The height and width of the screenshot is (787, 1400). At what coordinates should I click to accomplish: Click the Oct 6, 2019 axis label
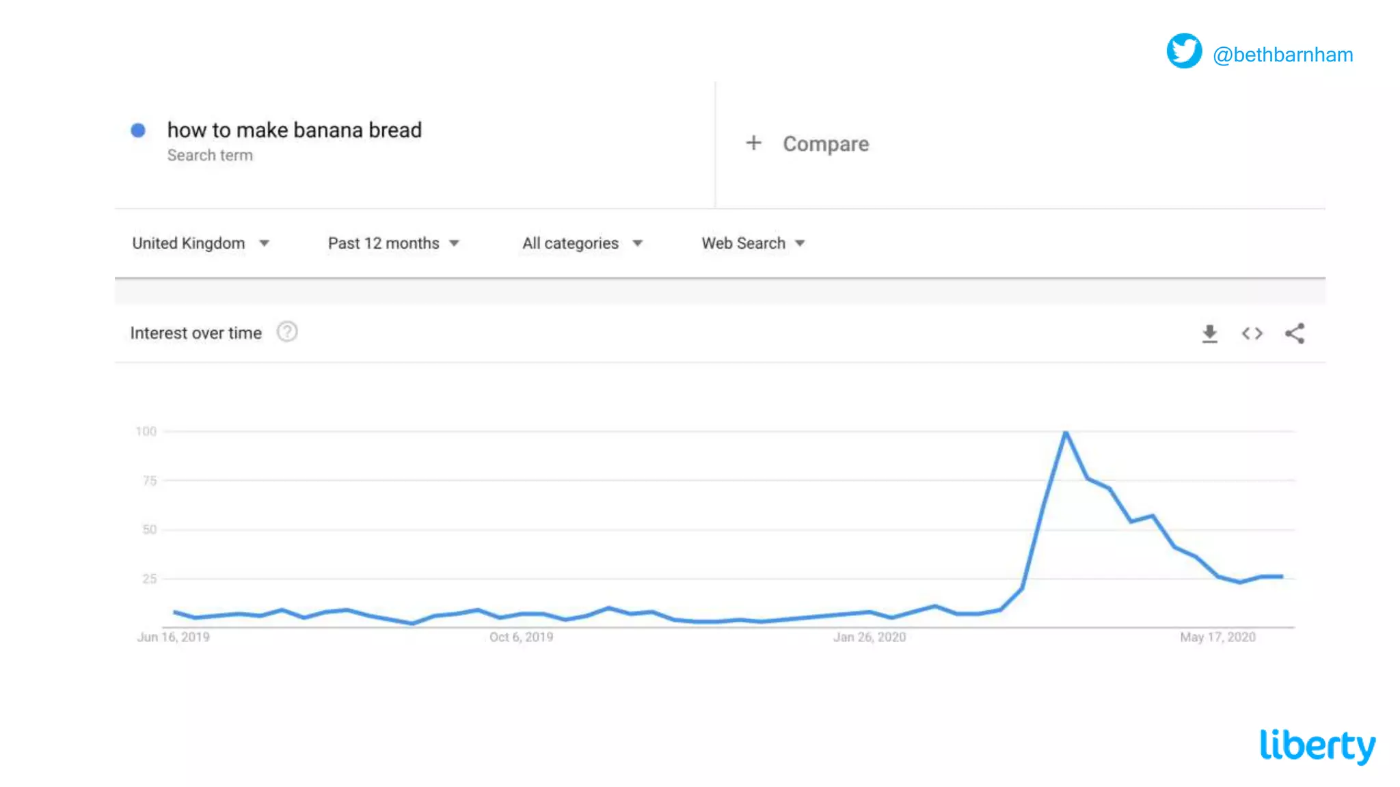521,637
